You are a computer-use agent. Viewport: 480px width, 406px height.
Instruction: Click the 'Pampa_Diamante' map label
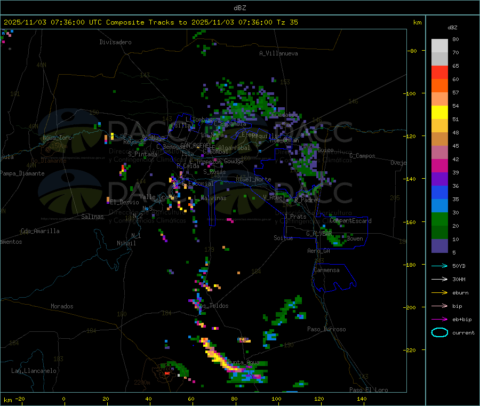tap(22, 173)
